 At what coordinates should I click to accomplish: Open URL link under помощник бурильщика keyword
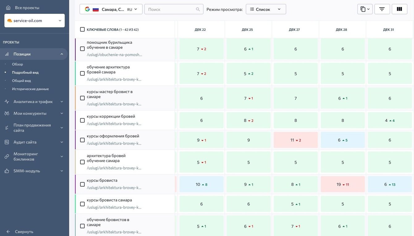point(114,55)
